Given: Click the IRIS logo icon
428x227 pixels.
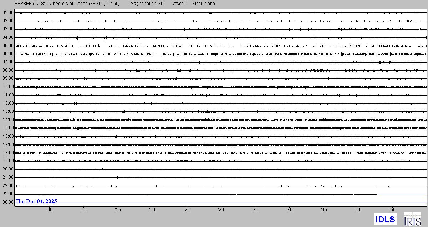Looking at the screenshot, I should 412,219.
